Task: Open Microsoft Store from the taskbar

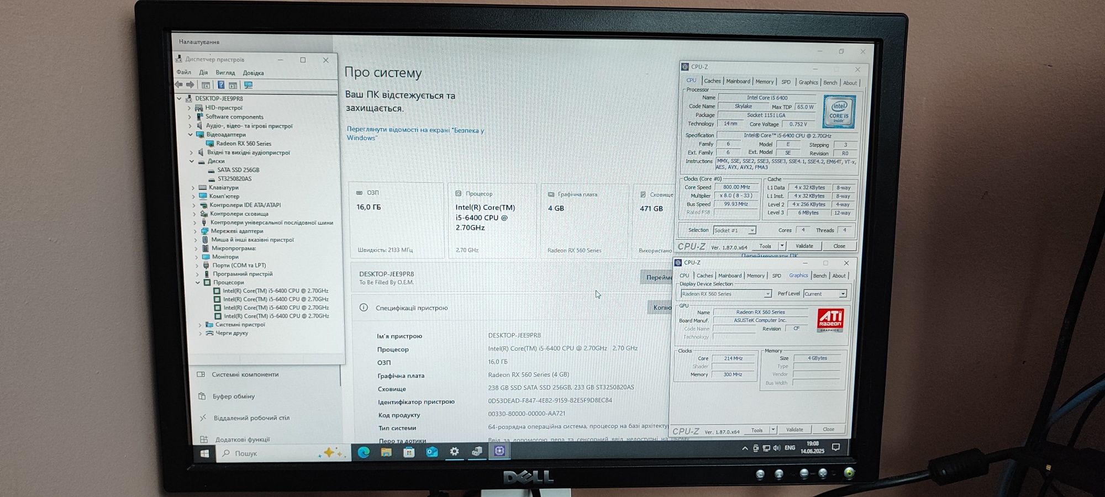Action: point(409,452)
